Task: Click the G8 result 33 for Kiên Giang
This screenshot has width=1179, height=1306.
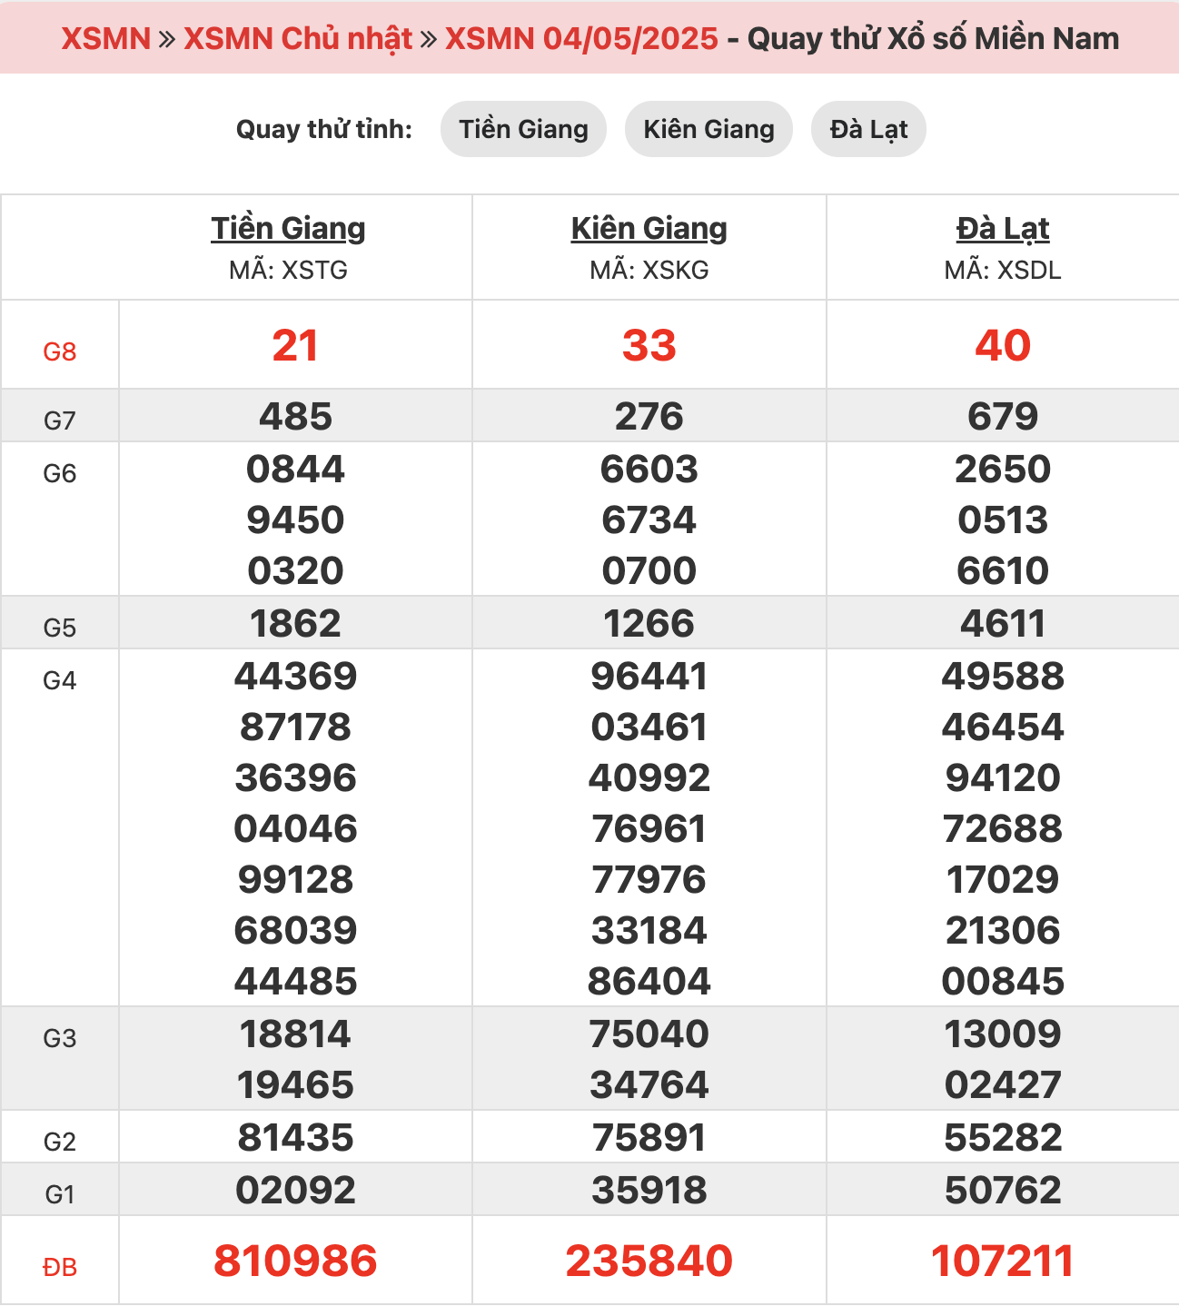Action: click(649, 345)
